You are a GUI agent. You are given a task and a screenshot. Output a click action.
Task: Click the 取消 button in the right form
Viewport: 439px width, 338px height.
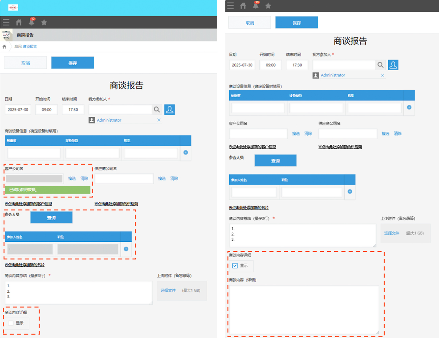pos(250,23)
